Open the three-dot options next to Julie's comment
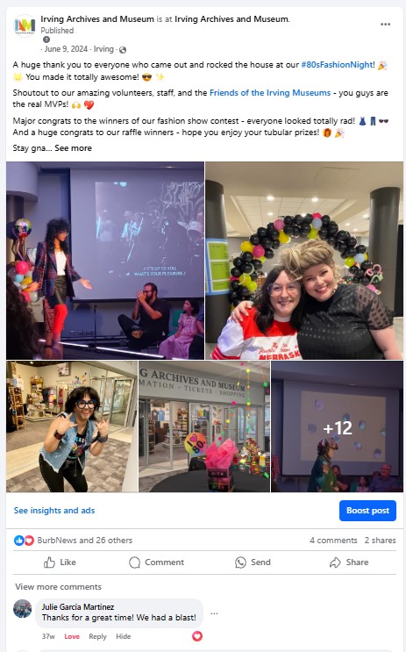The image size is (406, 652). (x=214, y=613)
